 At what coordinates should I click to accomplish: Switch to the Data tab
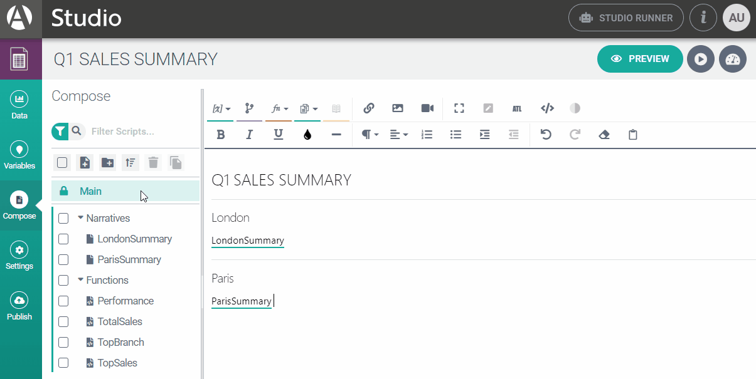coord(19,105)
